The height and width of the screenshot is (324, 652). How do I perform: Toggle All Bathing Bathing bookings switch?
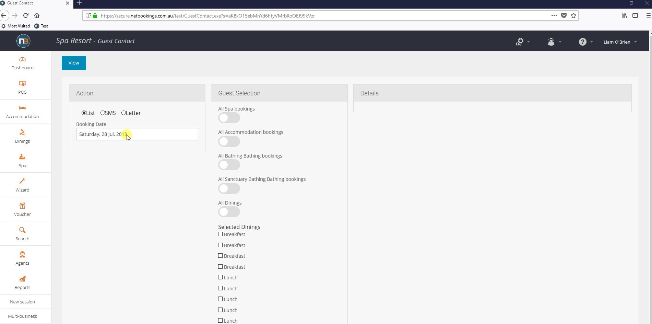229,165
